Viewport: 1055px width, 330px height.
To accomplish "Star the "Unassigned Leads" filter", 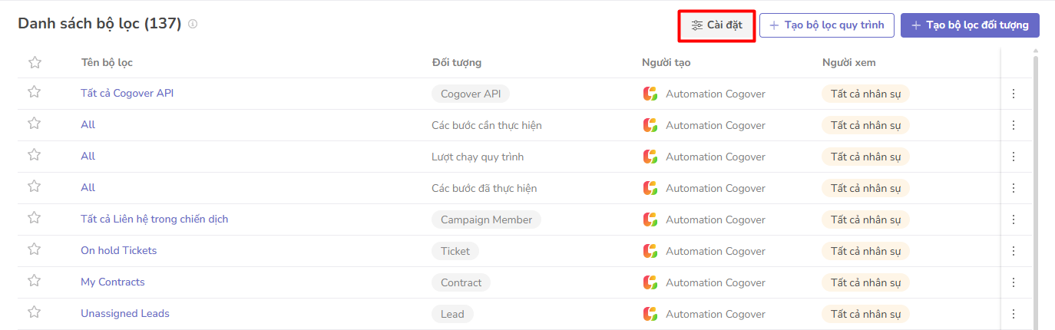I will [x=34, y=312].
